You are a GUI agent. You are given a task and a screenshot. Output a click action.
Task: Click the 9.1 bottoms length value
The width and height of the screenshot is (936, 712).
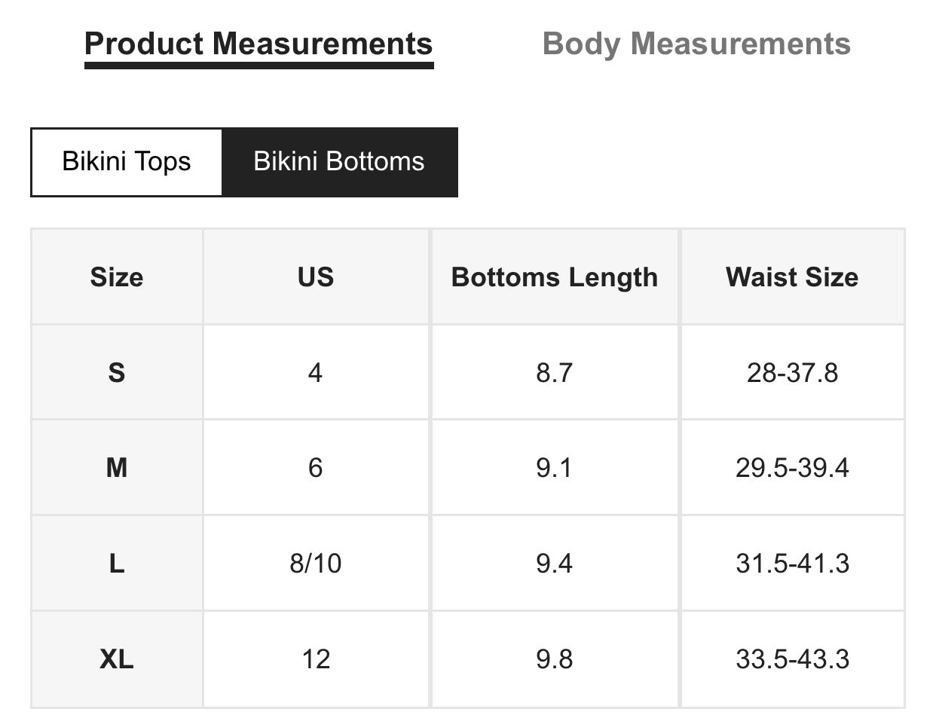pyautogui.click(x=555, y=468)
